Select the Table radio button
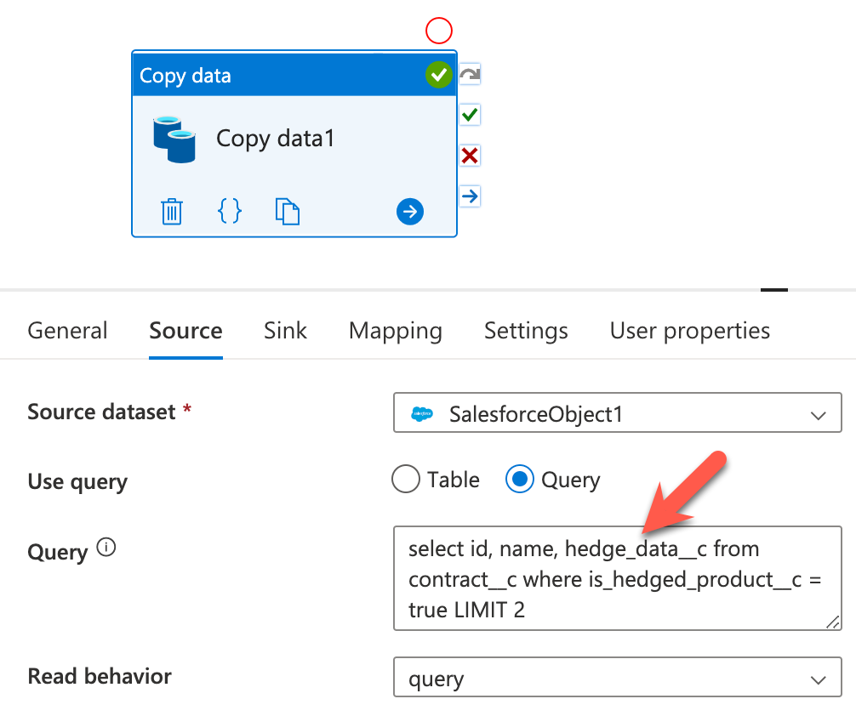 coord(406,480)
